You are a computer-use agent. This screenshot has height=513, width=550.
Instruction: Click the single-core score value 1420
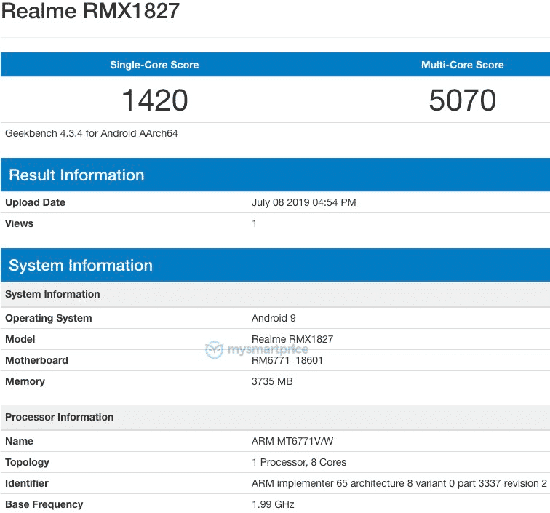(154, 100)
